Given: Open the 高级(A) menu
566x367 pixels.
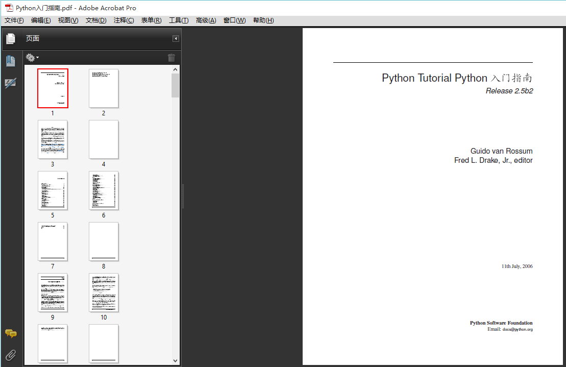Looking at the screenshot, I should click(x=206, y=20).
